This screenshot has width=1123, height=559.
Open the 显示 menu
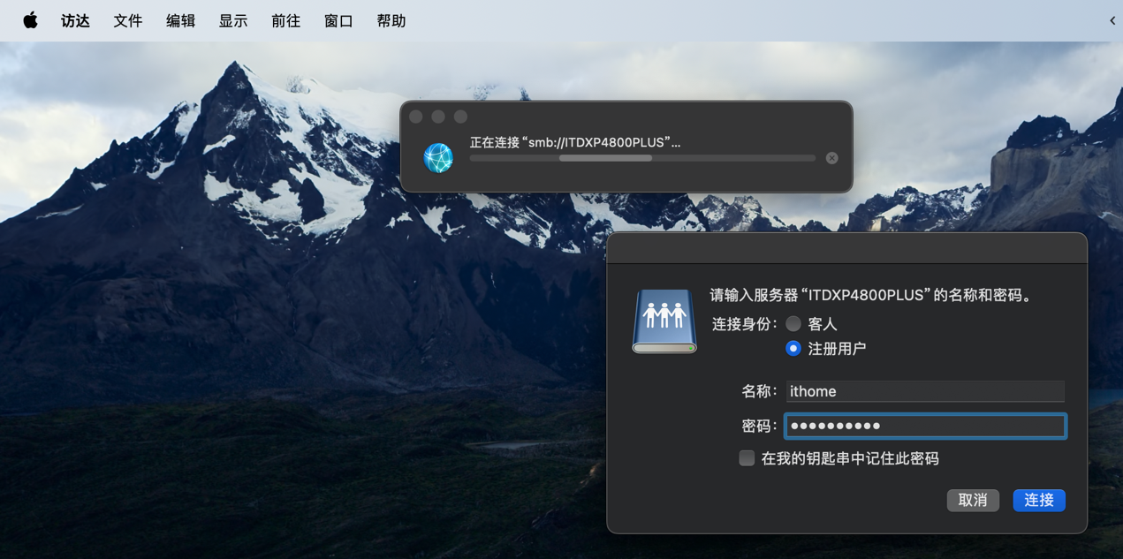(233, 20)
